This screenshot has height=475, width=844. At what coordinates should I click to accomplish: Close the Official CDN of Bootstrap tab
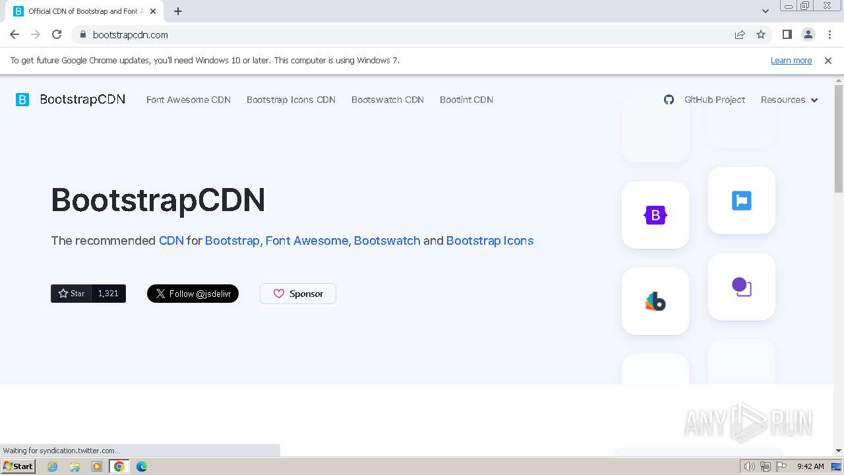(153, 11)
